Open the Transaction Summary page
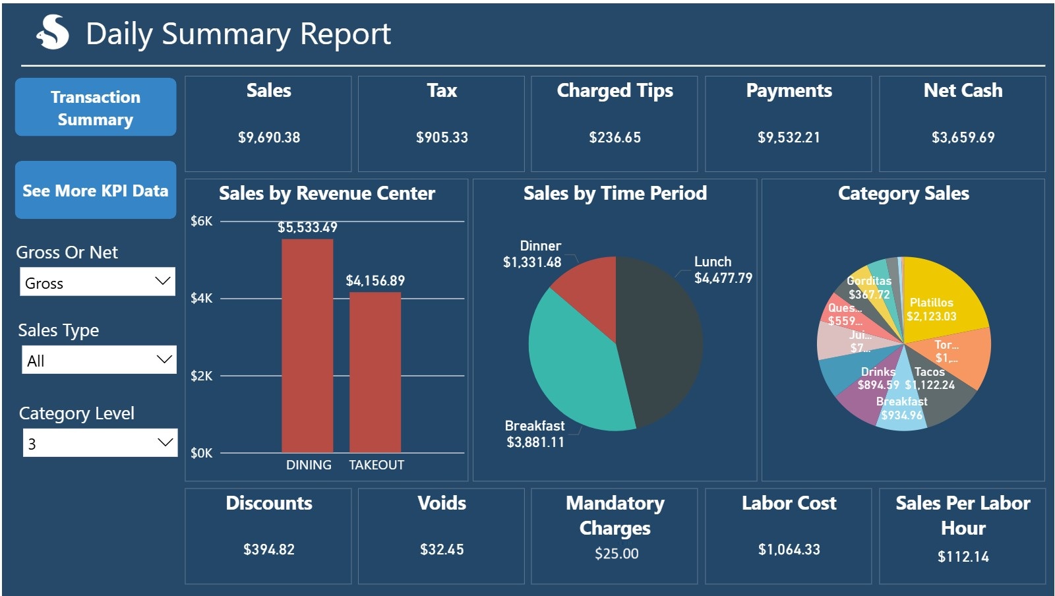1055x596 pixels. point(96,107)
